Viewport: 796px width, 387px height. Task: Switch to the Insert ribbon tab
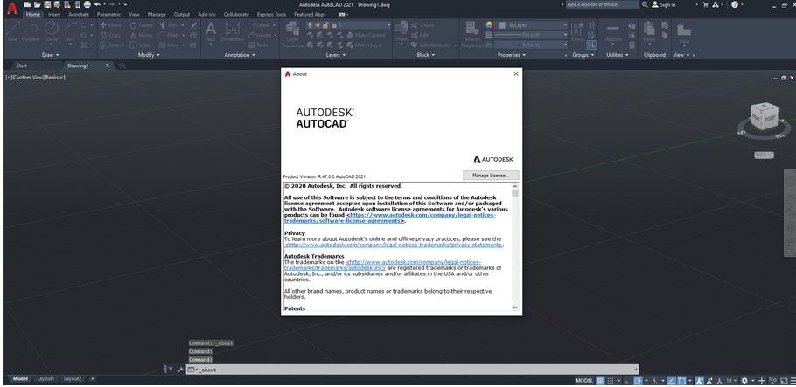[54, 15]
